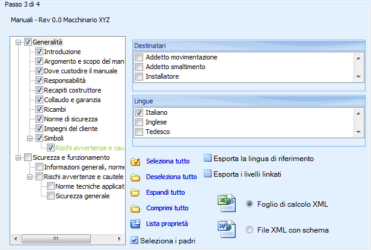This screenshot has height=250, width=371.
Task: Select the Sicurezza generale tree item label
Action: pyautogui.click(x=82, y=196)
